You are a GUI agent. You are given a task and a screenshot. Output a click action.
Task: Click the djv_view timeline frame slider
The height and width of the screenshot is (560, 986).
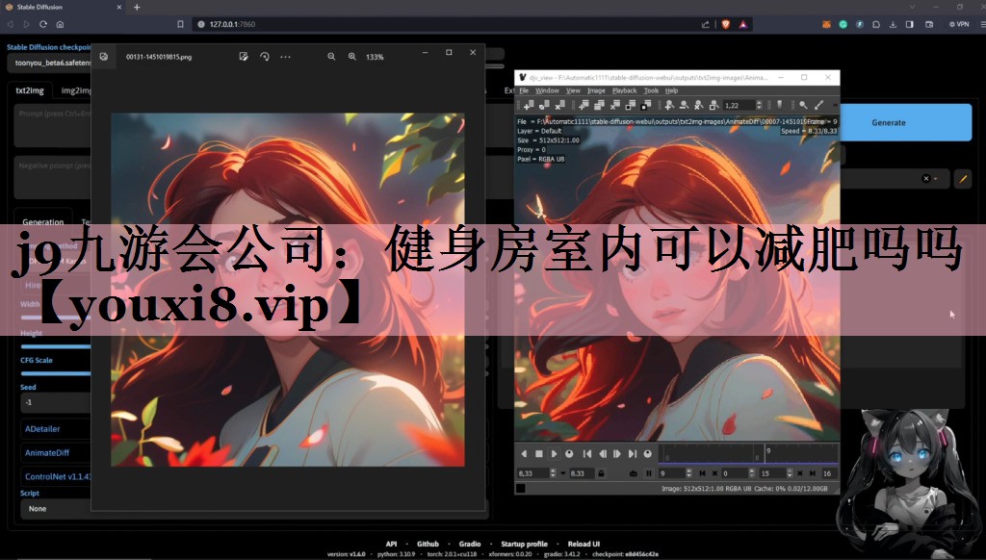(748, 454)
